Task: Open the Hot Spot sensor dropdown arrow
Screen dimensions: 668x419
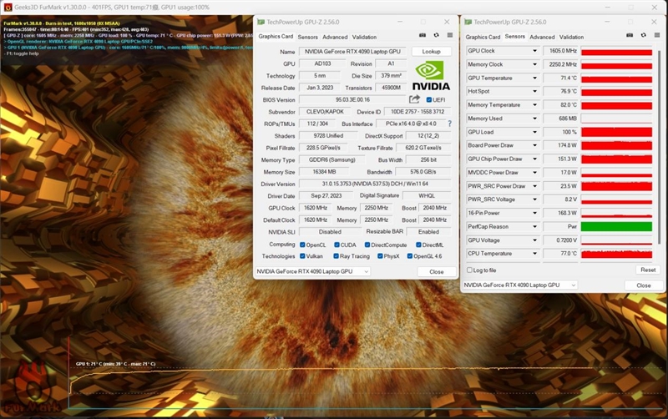Action: click(534, 91)
